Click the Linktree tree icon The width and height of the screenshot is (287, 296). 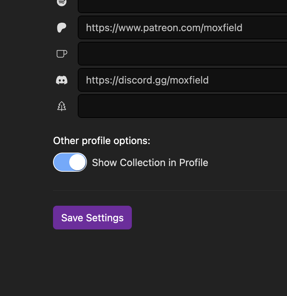(61, 106)
